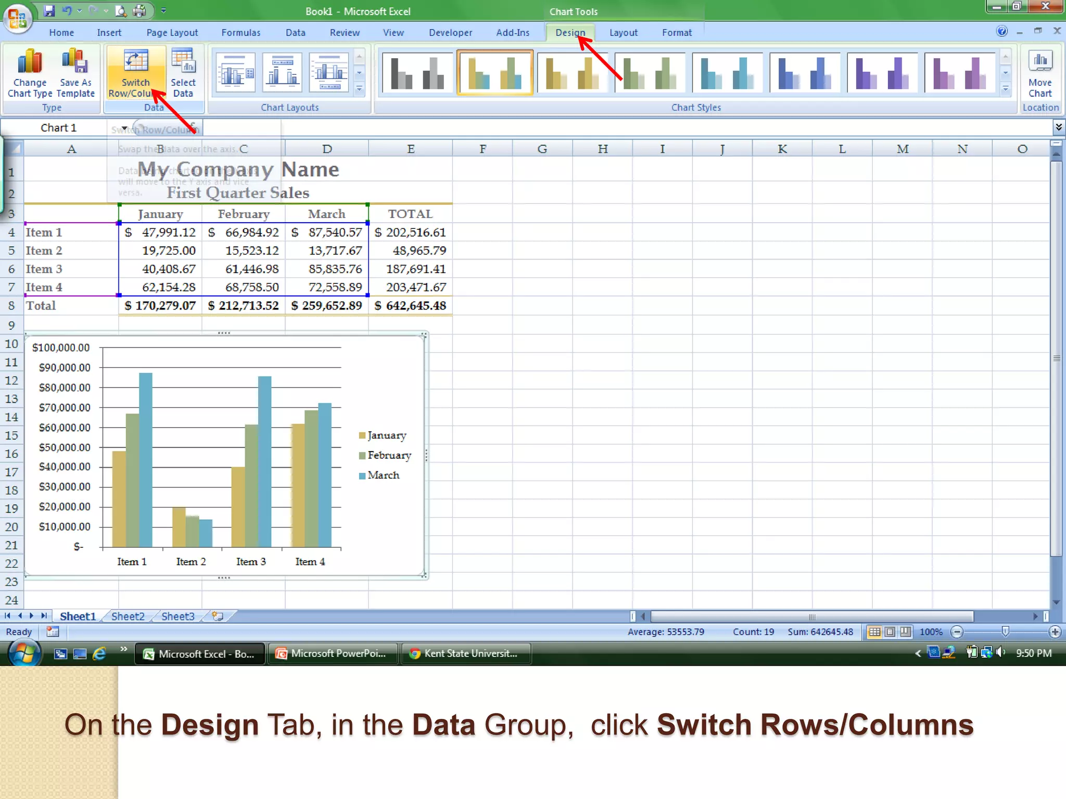Viewport: 1066px width, 799px height.
Task: Select the violet chart style
Action: coord(882,72)
